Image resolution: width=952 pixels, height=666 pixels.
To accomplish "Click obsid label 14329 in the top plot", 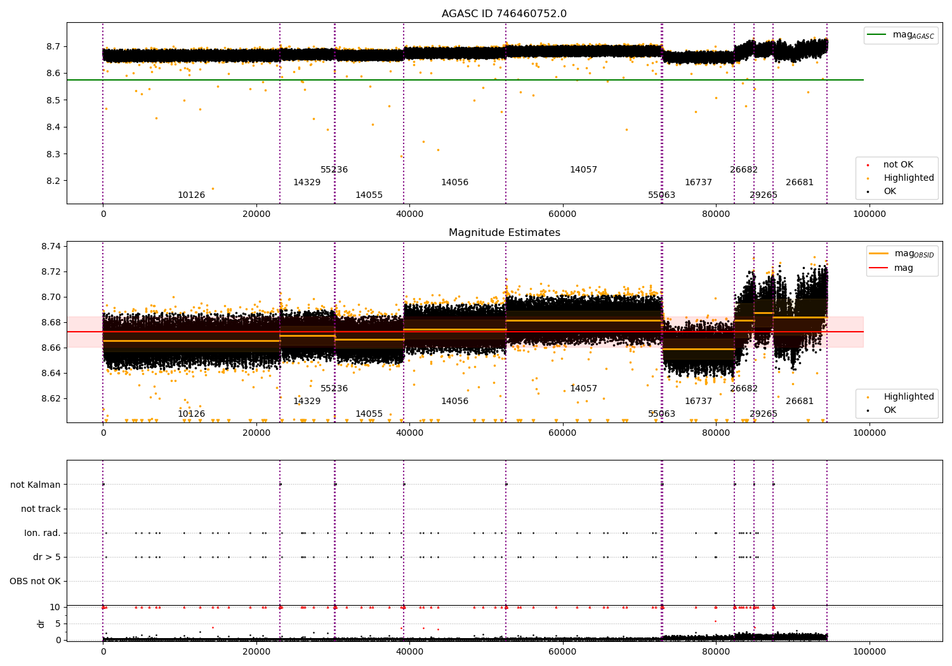I will [x=307, y=183].
